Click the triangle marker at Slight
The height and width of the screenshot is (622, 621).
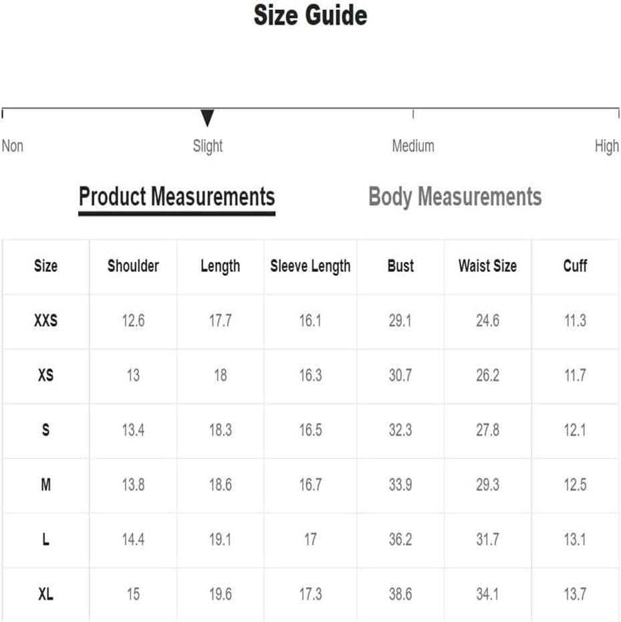point(207,118)
